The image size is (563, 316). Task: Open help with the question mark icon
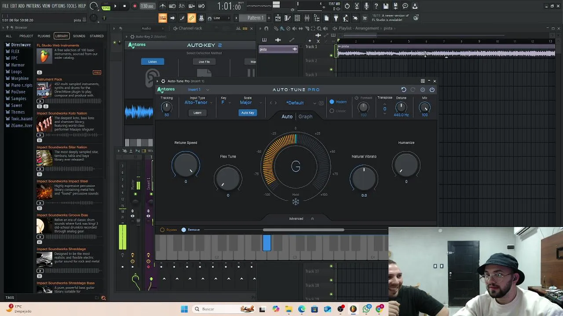[376, 6]
